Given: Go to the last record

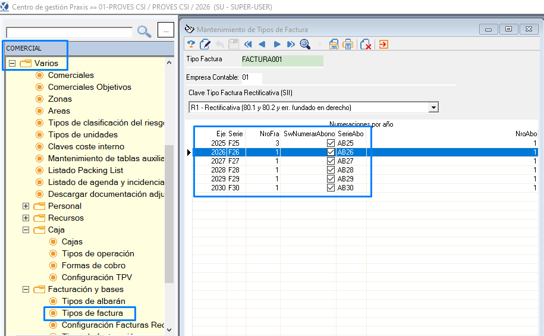Looking at the screenshot, I should click(x=291, y=45).
